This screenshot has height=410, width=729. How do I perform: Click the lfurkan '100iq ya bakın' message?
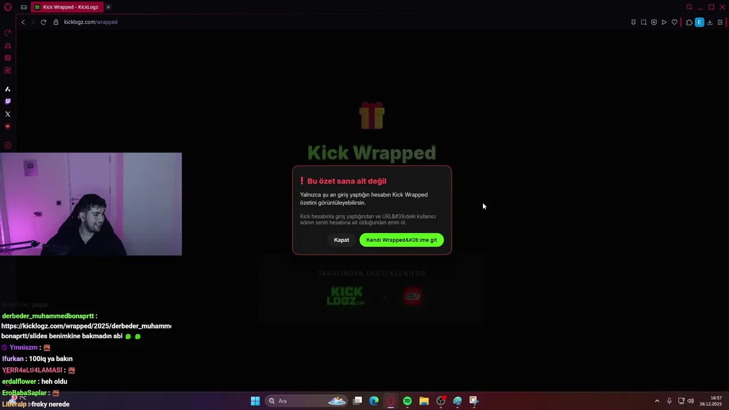pyautogui.click(x=37, y=359)
